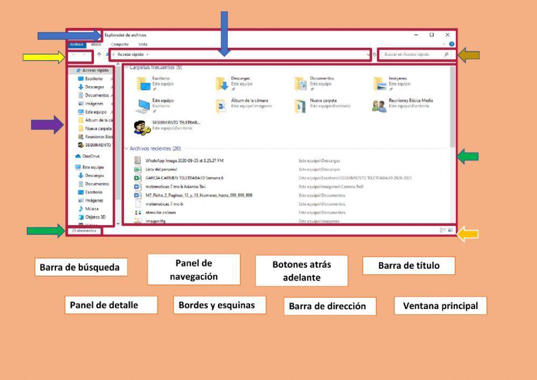Collapse the Archivos recientes section
Viewport: 537px width, 380px height.
[x=127, y=148]
